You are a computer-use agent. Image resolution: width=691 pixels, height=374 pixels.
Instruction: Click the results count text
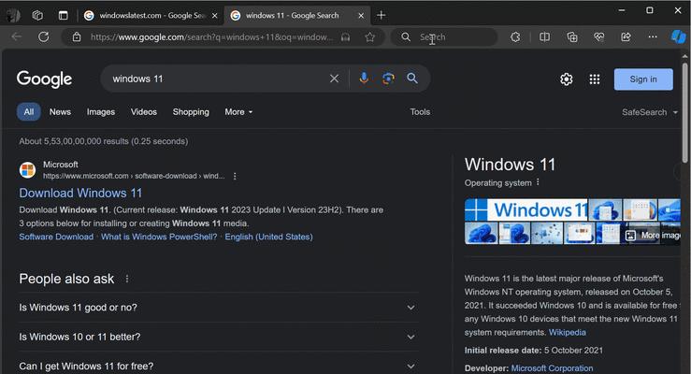(104, 141)
